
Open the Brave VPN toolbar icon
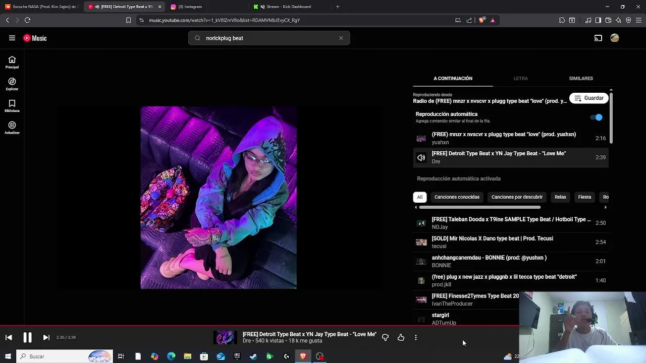pos(628,20)
